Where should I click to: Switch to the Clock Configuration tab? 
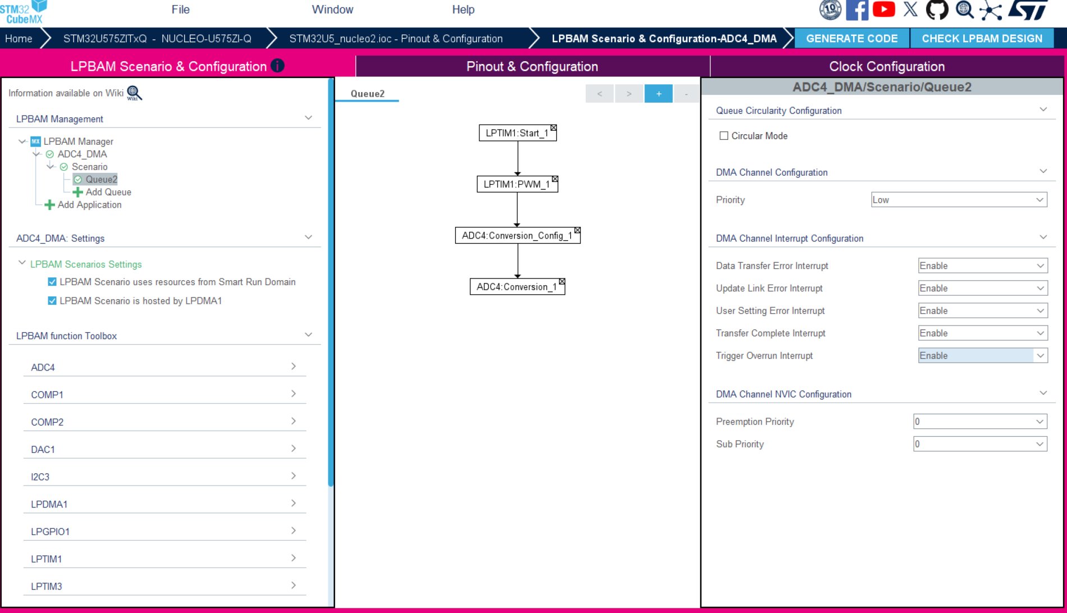886,66
